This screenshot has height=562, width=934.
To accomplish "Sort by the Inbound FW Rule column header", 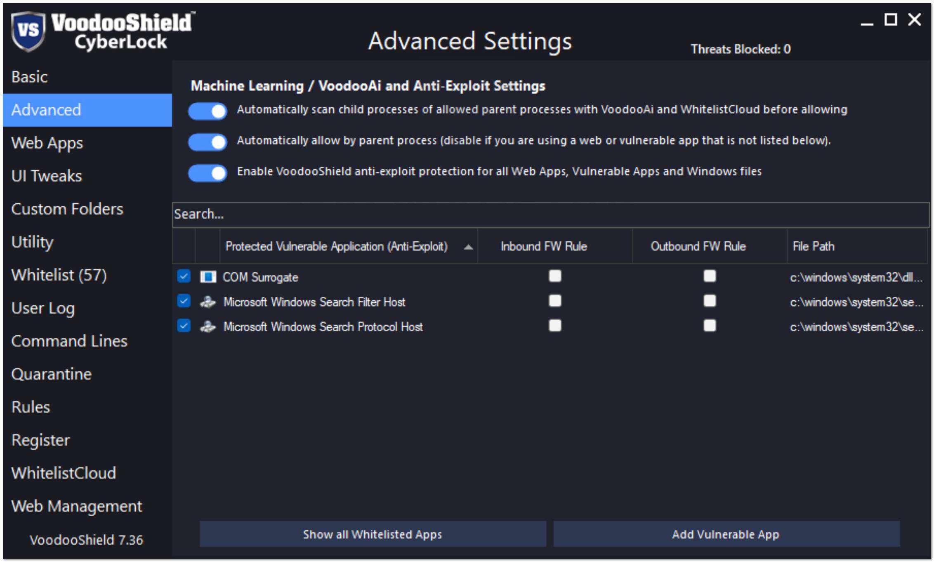I will [x=544, y=246].
